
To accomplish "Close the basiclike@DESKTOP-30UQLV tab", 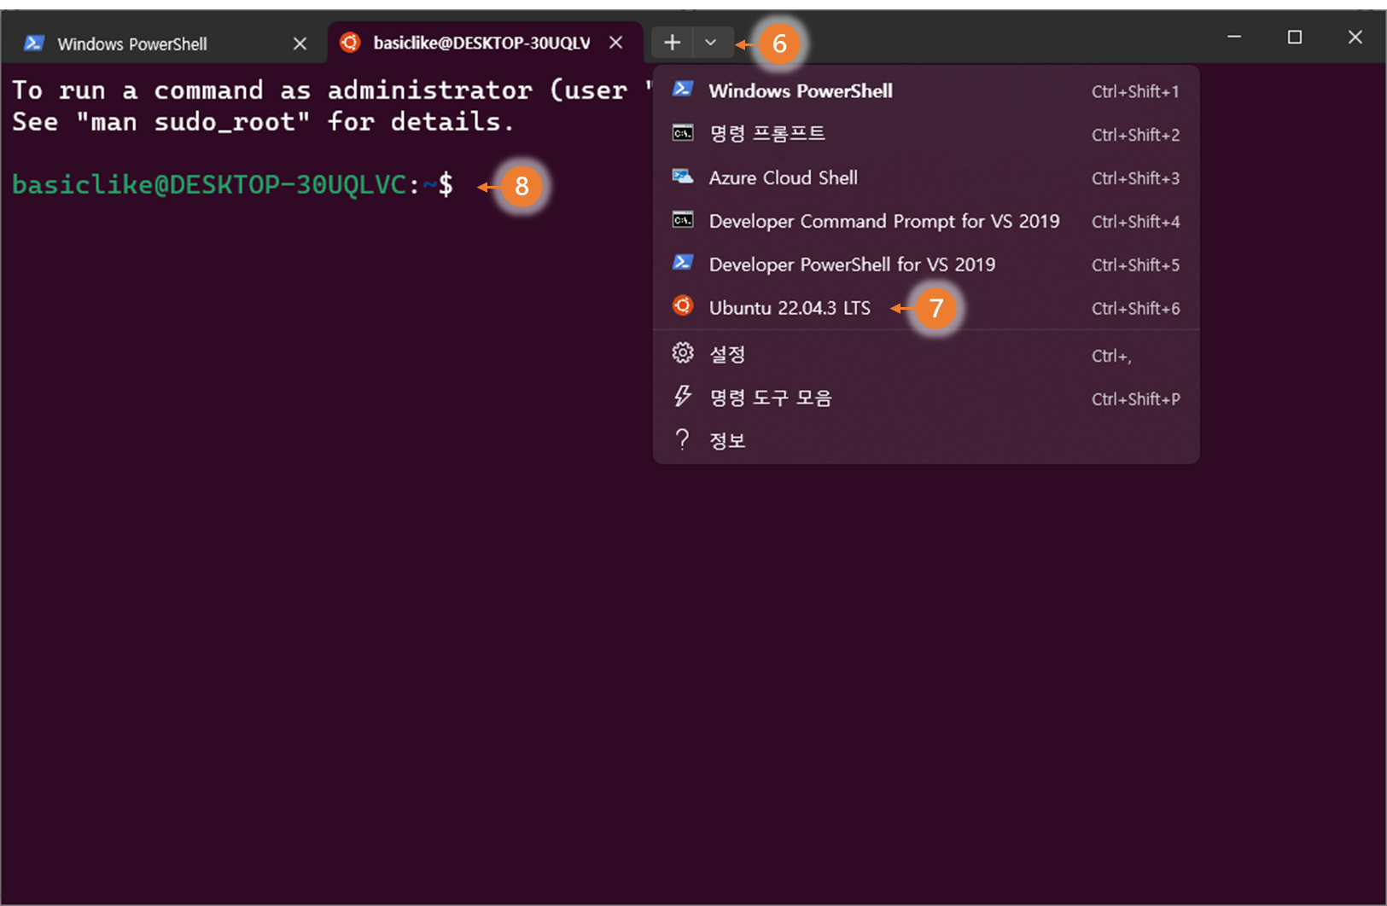I will (615, 43).
